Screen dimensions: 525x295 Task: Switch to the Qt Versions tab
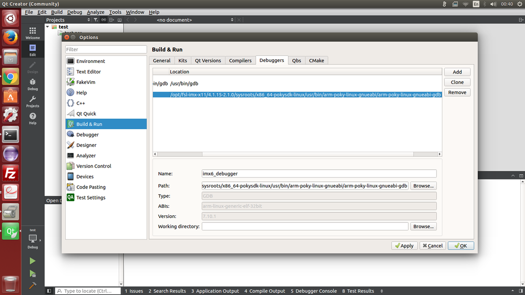pyautogui.click(x=208, y=60)
